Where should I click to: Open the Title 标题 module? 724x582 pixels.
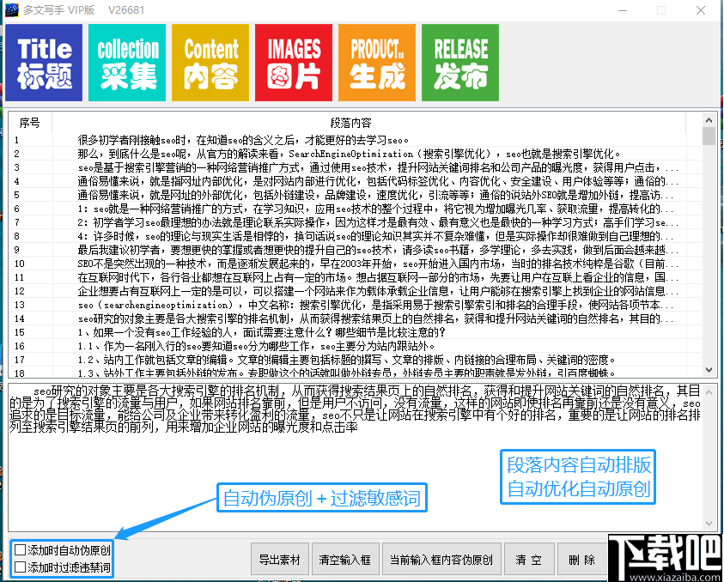coord(44,63)
